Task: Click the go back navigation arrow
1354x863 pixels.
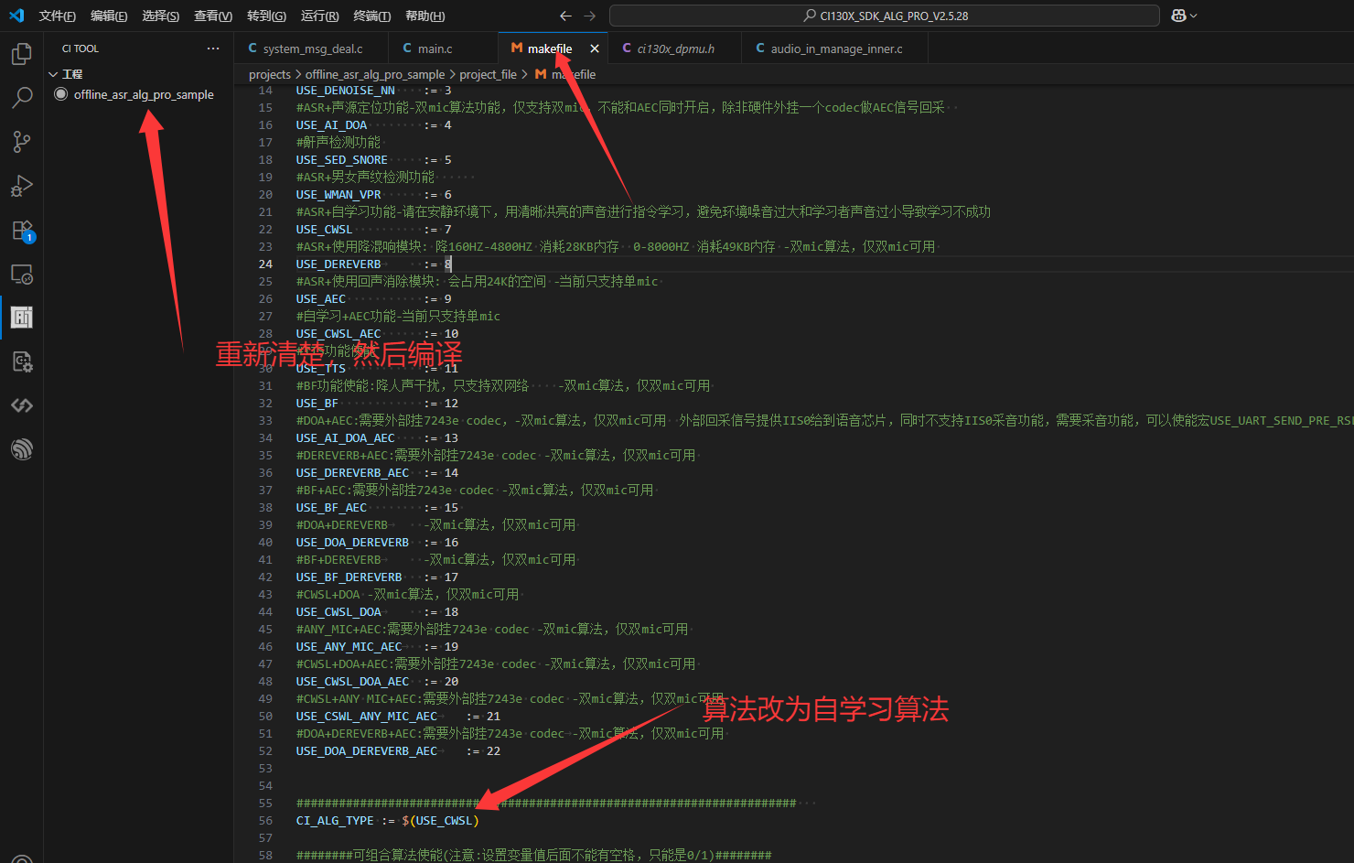Action: pyautogui.click(x=565, y=16)
